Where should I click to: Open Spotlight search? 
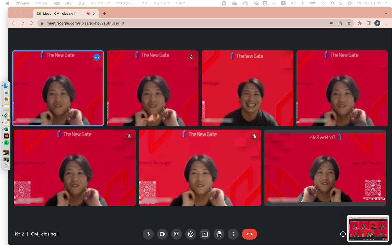pos(333,3)
